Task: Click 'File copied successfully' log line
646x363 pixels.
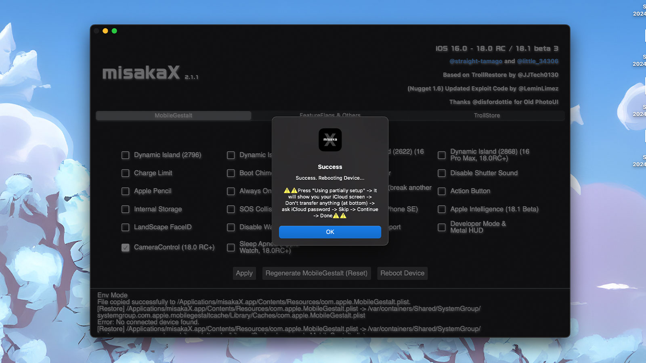Action: [x=254, y=302]
